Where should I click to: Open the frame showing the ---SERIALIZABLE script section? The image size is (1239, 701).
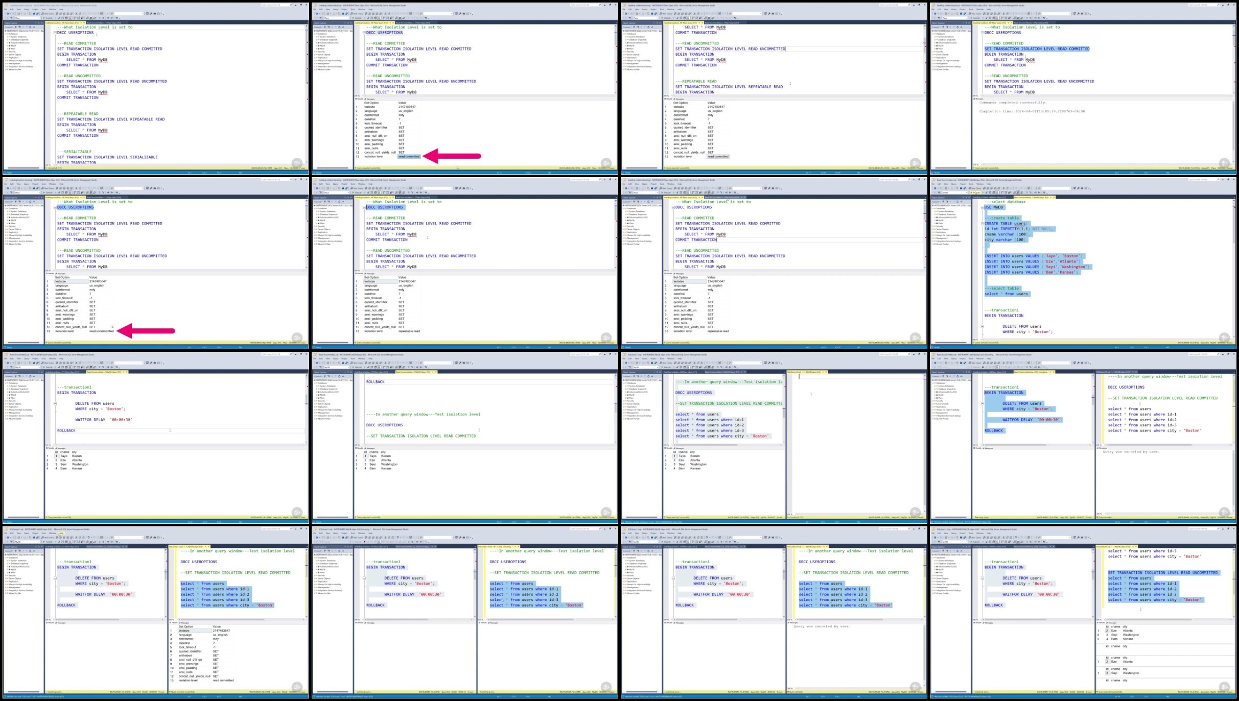pyautogui.click(x=155, y=88)
